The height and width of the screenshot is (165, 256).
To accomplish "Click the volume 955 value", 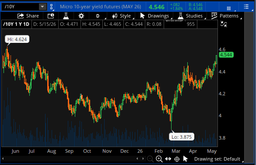I will pyautogui.click(x=191, y=24).
